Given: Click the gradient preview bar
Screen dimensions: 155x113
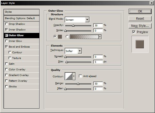Looking at the screenshot, I should pyautogui.click(x=84, y=37).
